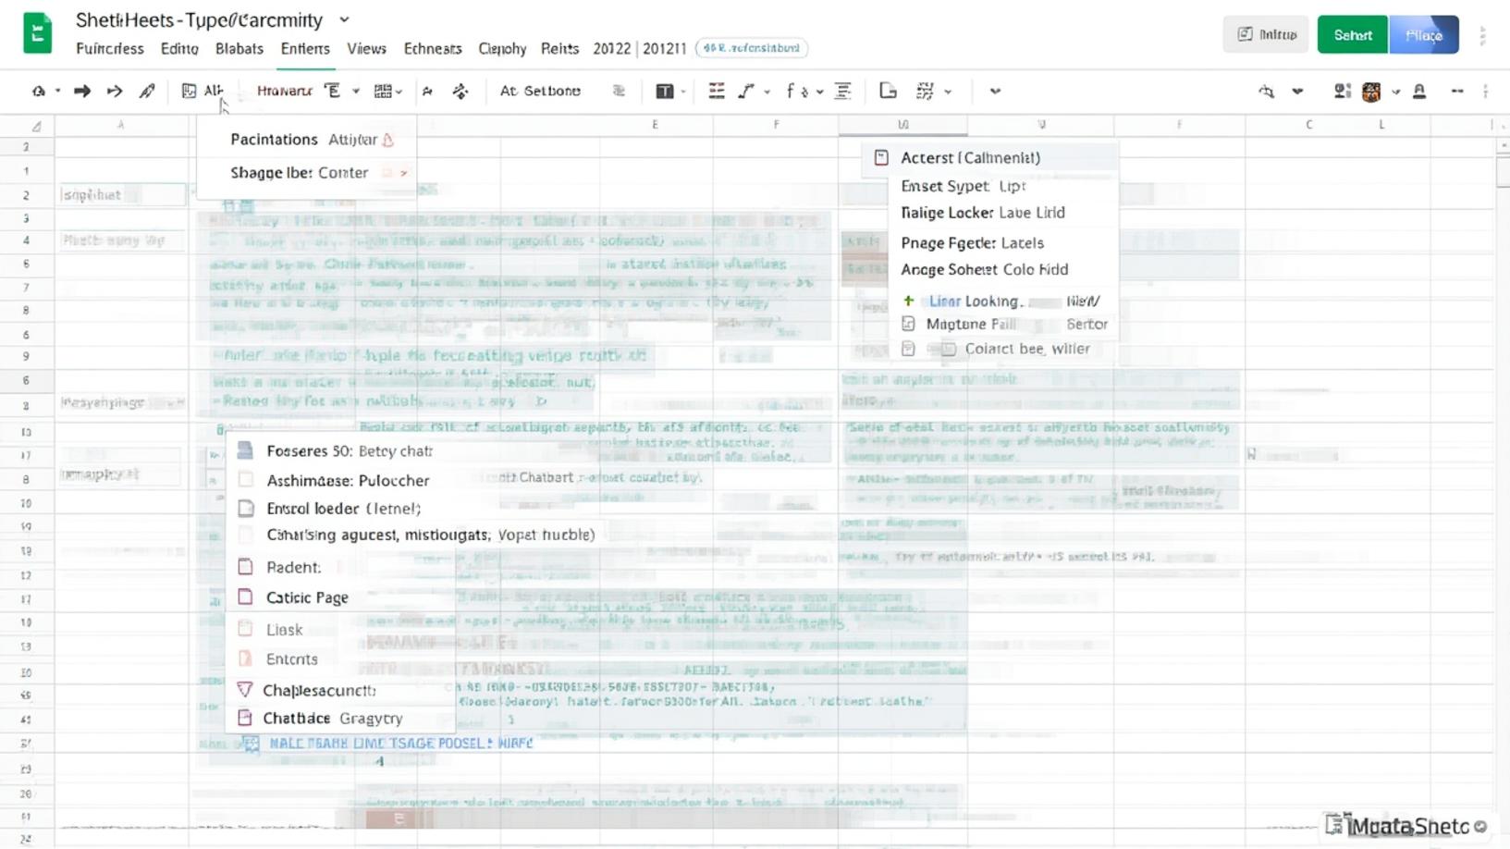Open the spreadsheet title dropdown chevron

pos(343,18)
